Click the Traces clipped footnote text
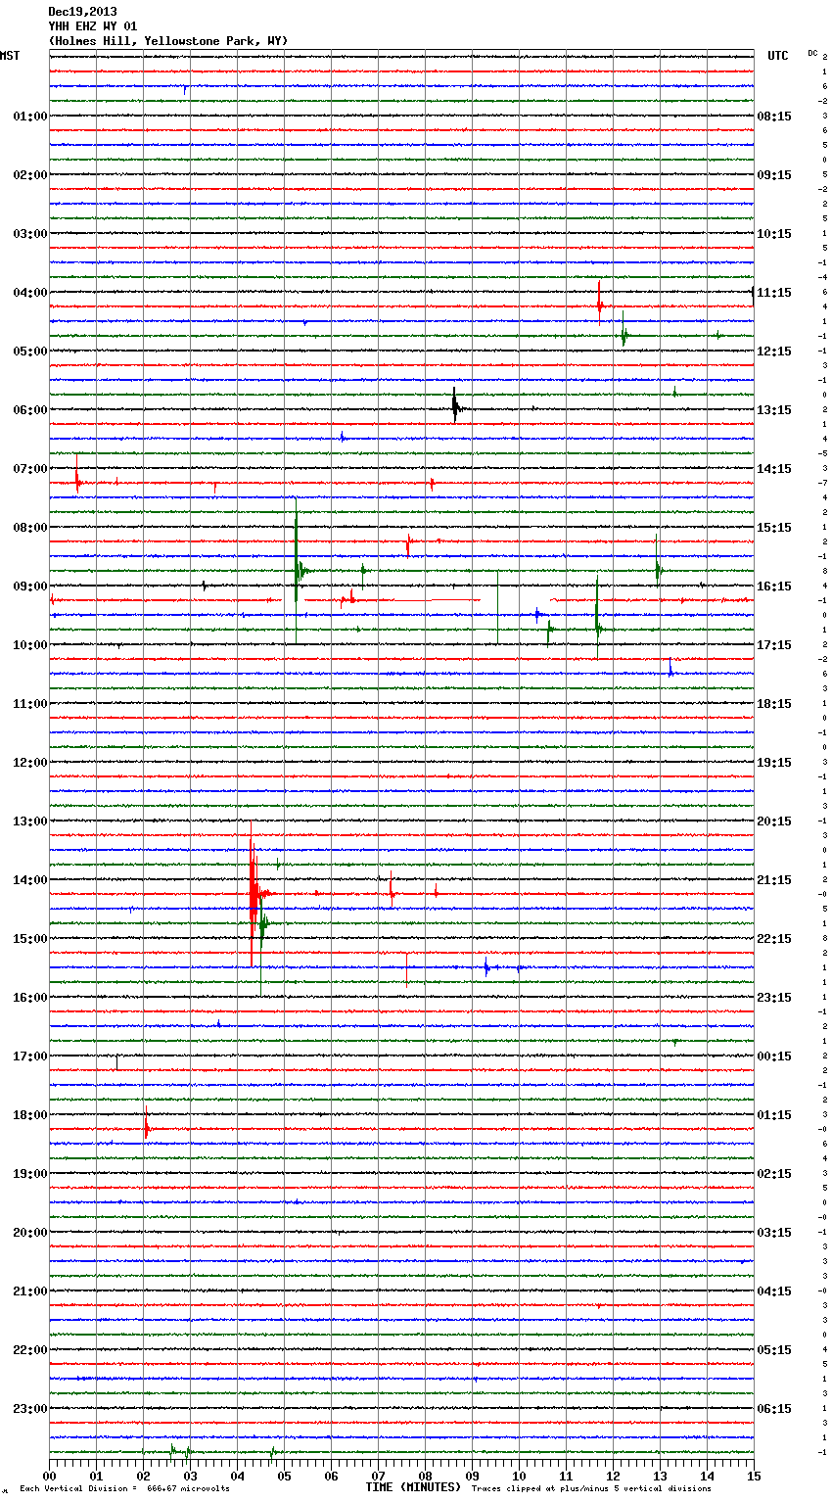Image resolution: width=832 pixels, height=1502 pixels. (591, 1488)
